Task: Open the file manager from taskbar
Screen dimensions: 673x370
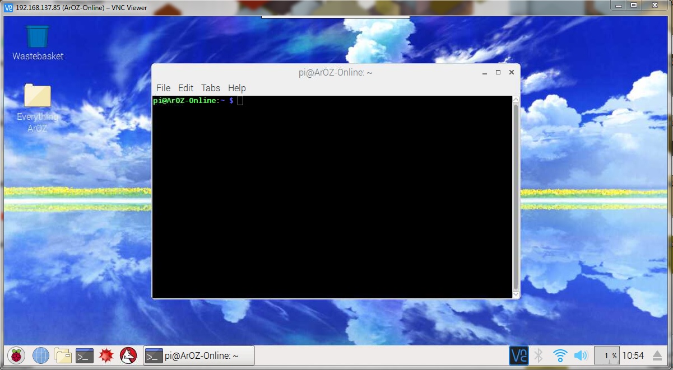Action: [x=63, y=355]
